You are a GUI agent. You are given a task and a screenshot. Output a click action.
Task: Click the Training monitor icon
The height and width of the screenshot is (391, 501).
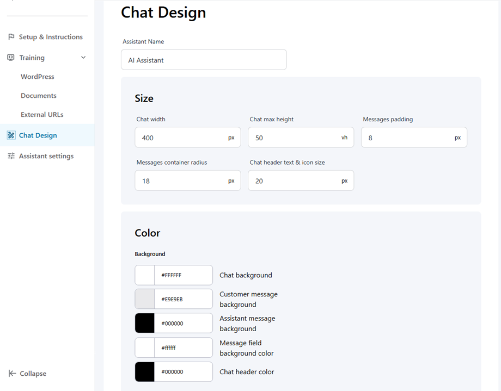(11, 58)
